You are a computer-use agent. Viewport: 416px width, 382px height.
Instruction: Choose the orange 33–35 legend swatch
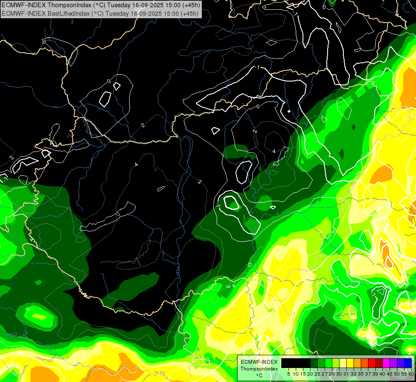point(357,363)
